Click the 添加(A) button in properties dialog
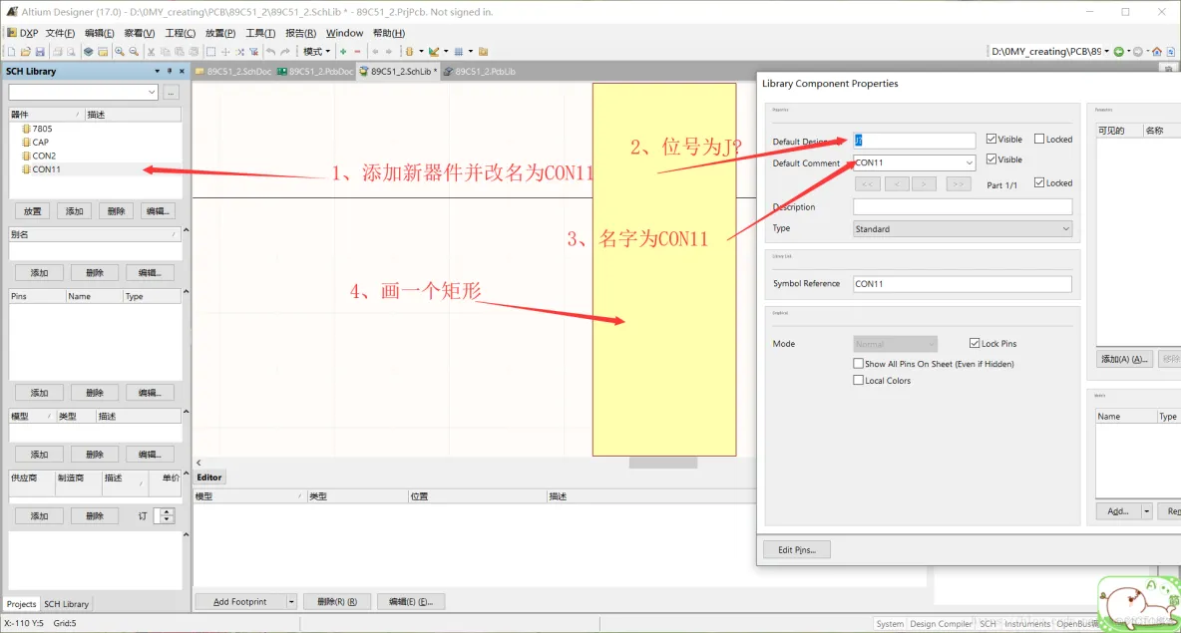Image resolution: width=1181 pixels, height=633 pixels. (1124, 359)
